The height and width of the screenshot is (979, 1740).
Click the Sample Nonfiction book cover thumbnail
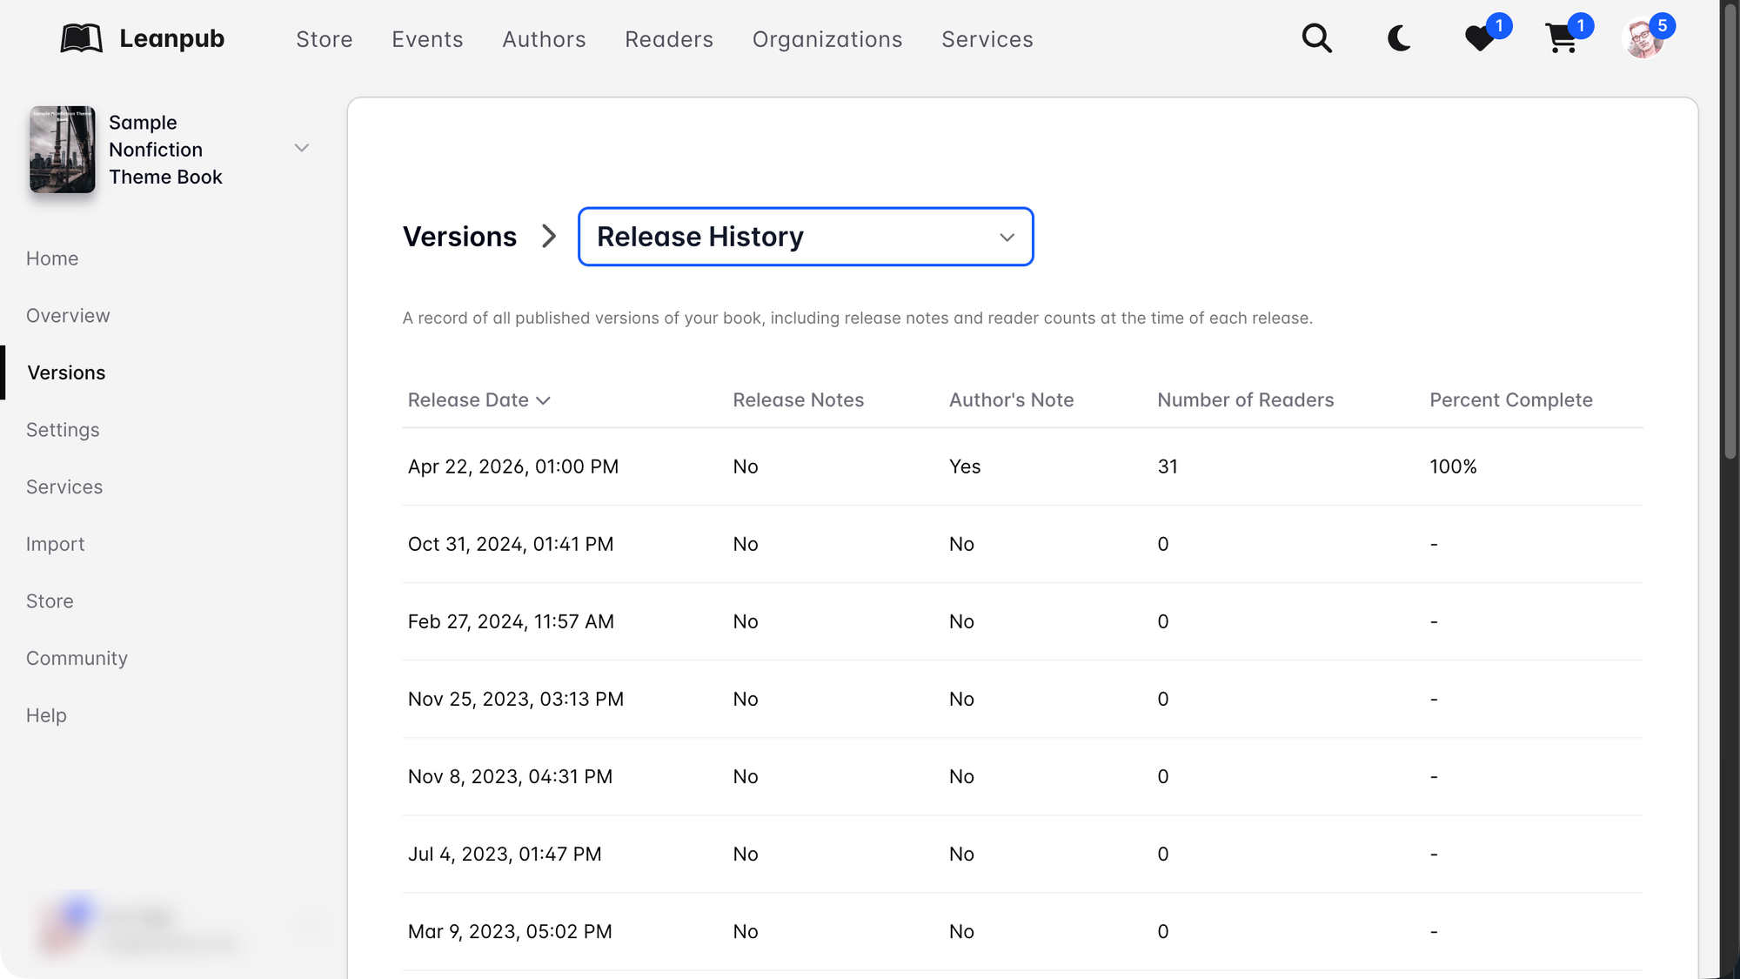(62, 150)
